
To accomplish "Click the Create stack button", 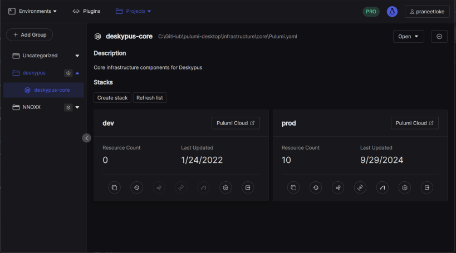I will point(112,98).
